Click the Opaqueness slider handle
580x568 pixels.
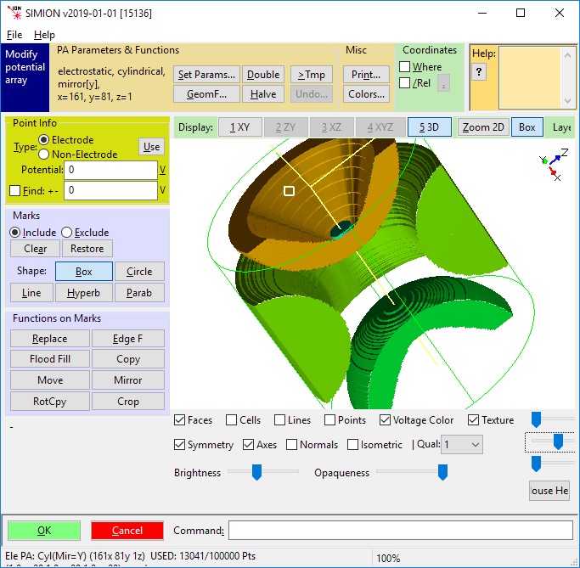(x=442, y=472)
